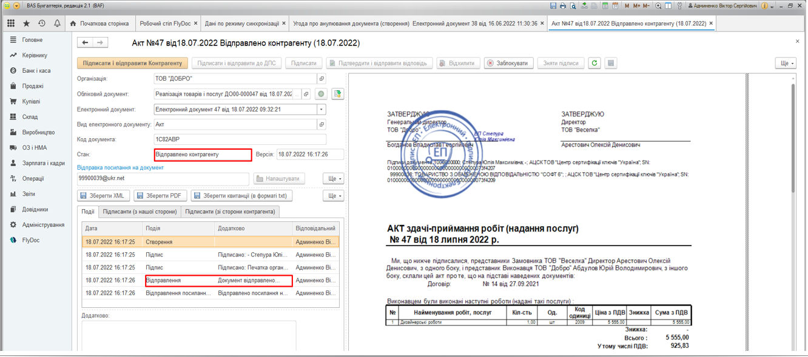The height and width of the screenshot is (357, 808).
Task: Open the Вид електронного документу open-link icon
Action: 322,124
